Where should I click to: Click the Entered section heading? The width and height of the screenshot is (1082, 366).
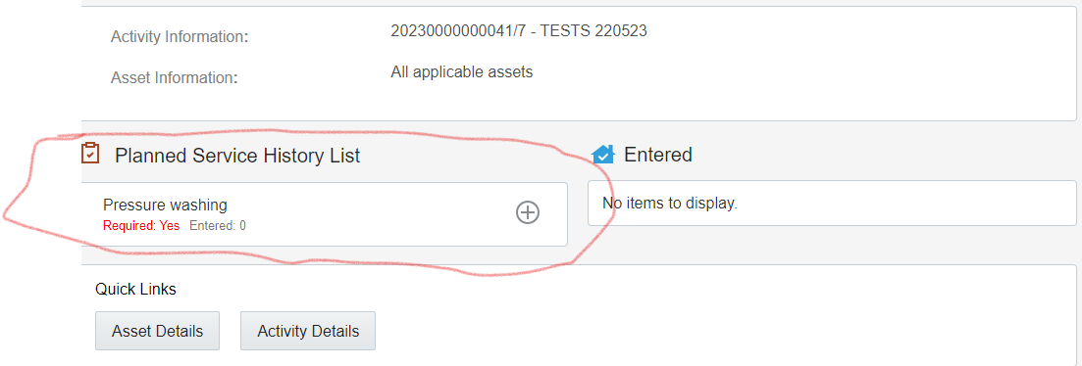[657, 155]
